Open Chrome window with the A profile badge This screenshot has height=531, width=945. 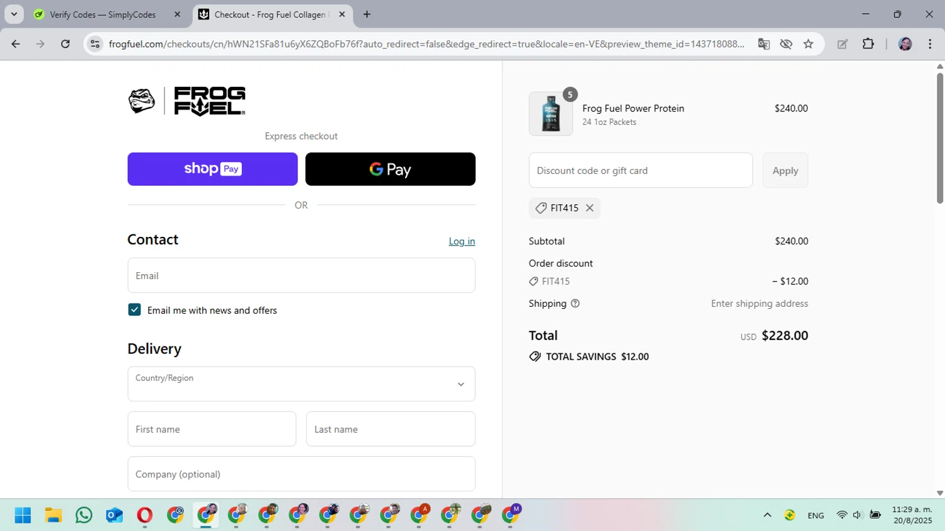coord(419,515)
